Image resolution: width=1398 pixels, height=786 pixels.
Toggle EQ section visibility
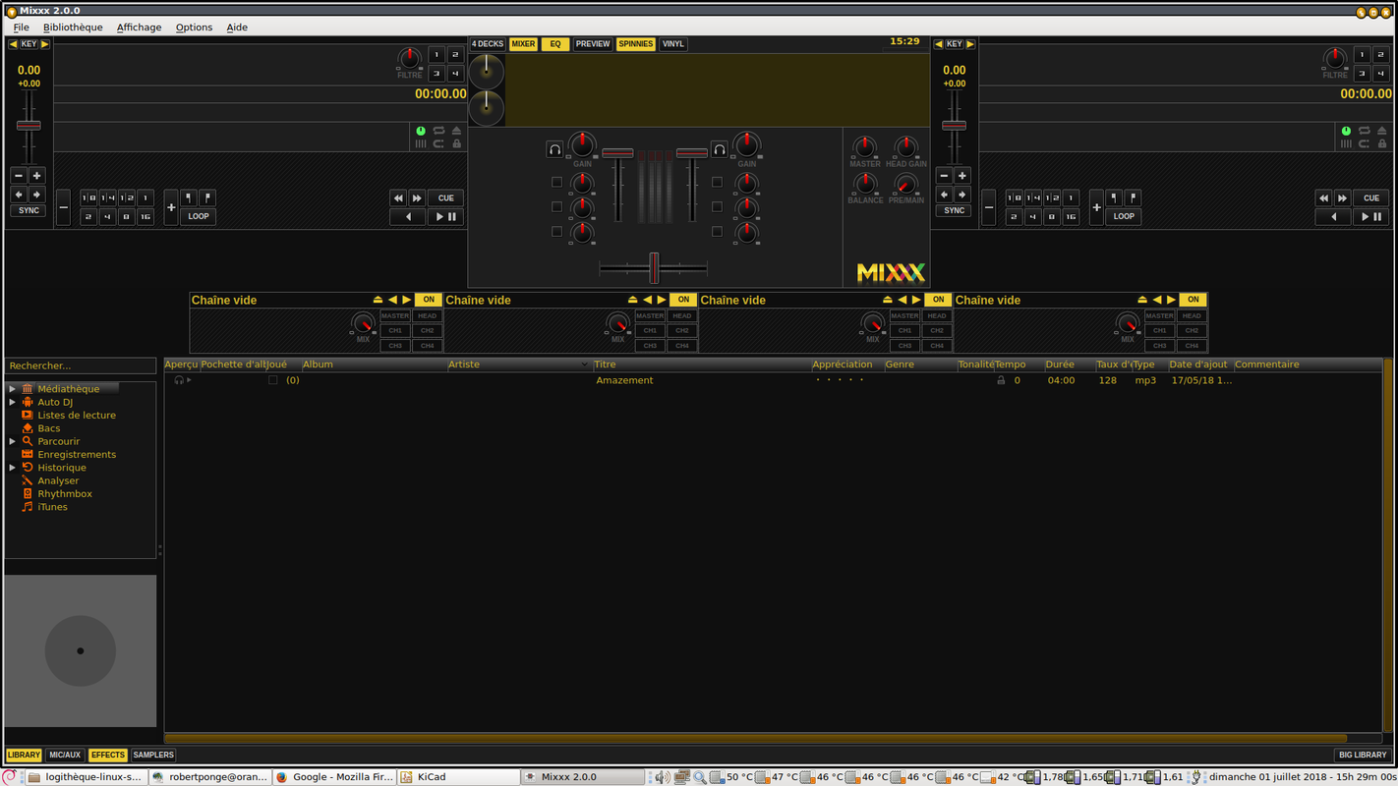pos(555,44)
